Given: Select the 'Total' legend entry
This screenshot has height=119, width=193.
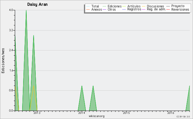Looking at the screenshot, I should tap(93, 6).
